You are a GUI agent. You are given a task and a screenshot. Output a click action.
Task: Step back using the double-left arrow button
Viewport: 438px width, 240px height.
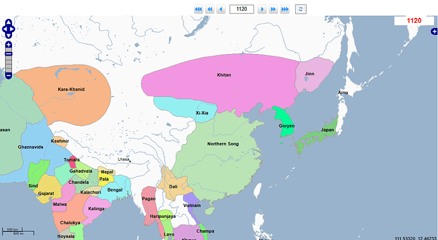[x=209, y=10]
